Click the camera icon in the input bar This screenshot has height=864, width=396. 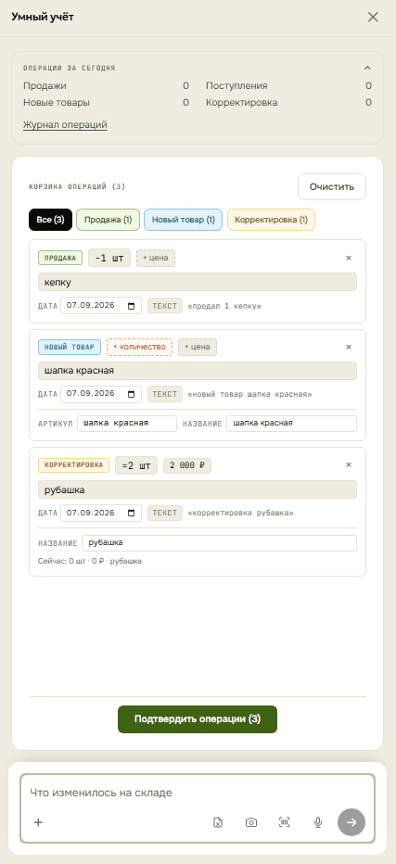[251, 822]
